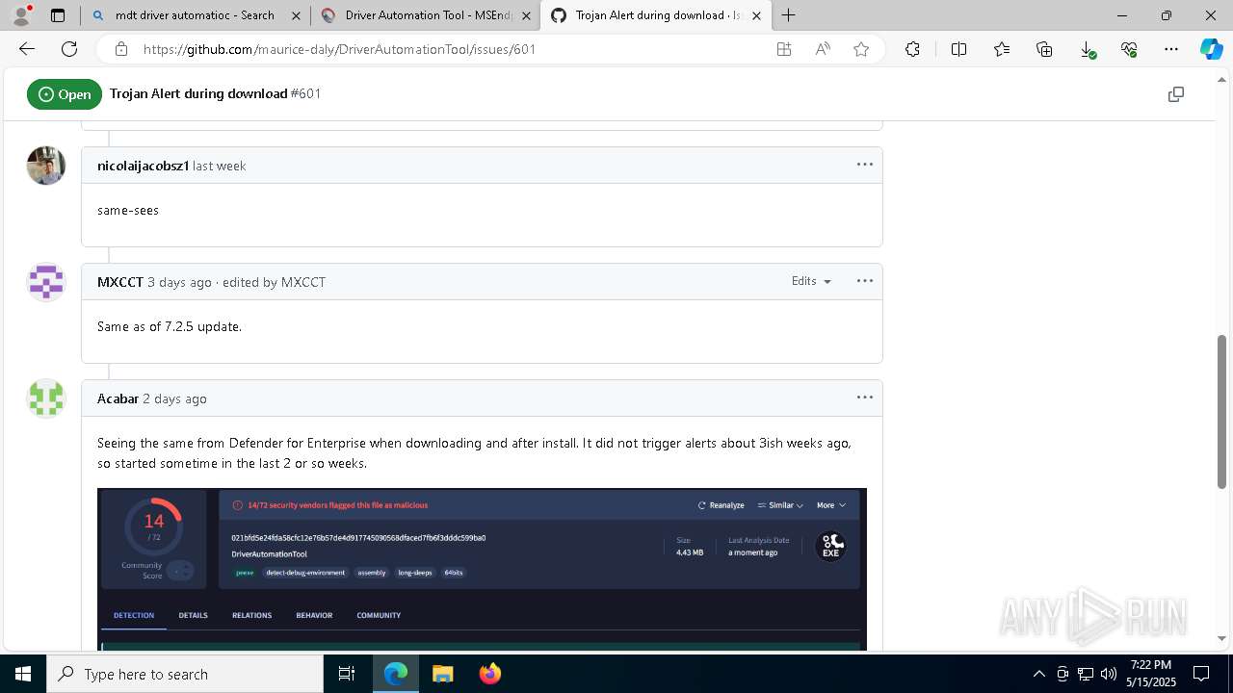1233x693 pixels.
Task: Open the 2 days ago timestamp link
Action: click(x=174, y=398)
